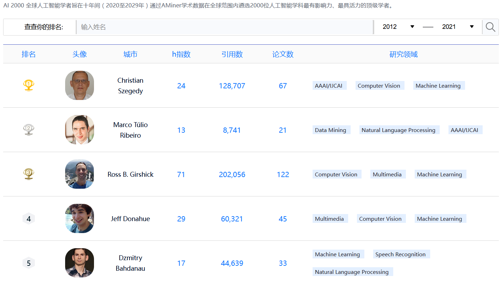Click Dzmitry Bahdanau's profile photo

tap(79, 263)
